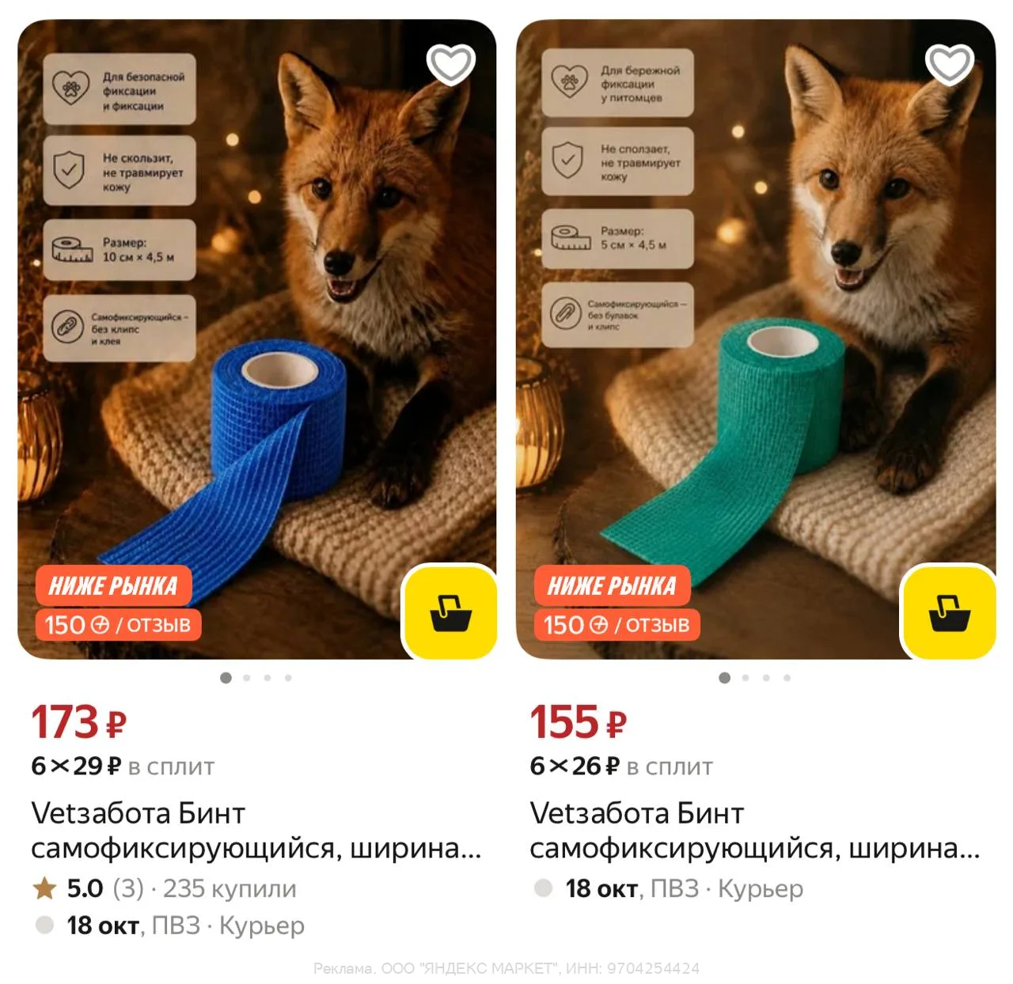
Task: Select last carousel dot under blue bandage image
Action: [288, 678]
